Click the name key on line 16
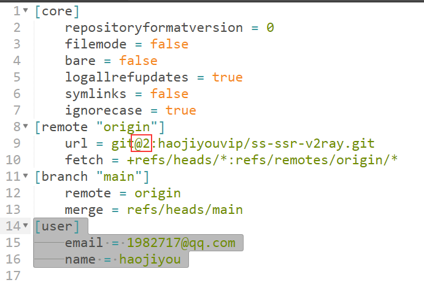Screen dimensions: 424x304 80,260
